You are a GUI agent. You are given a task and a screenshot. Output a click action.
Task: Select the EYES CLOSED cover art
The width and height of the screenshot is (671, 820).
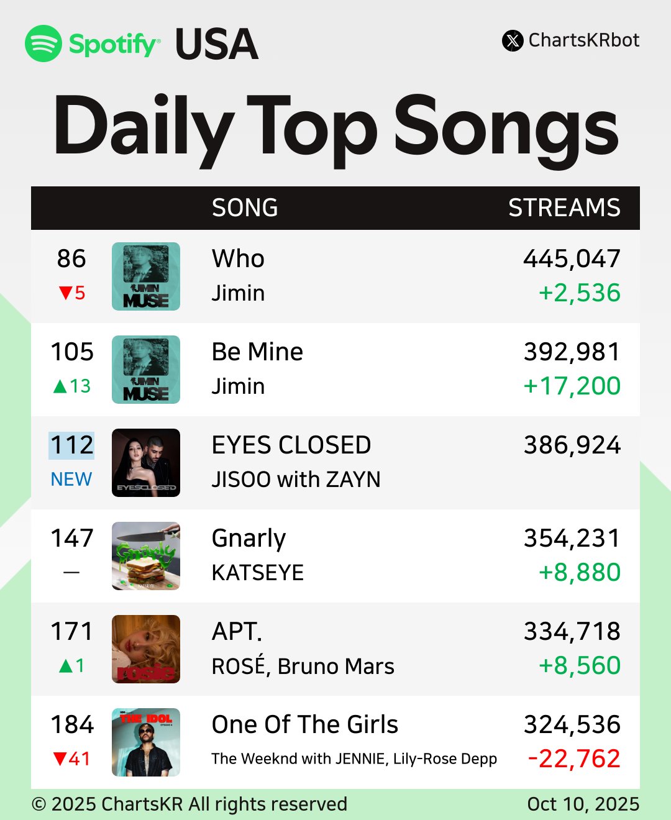coord(146,463)
